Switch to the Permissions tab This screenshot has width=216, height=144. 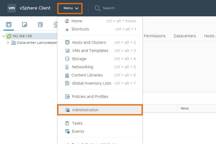155,36
